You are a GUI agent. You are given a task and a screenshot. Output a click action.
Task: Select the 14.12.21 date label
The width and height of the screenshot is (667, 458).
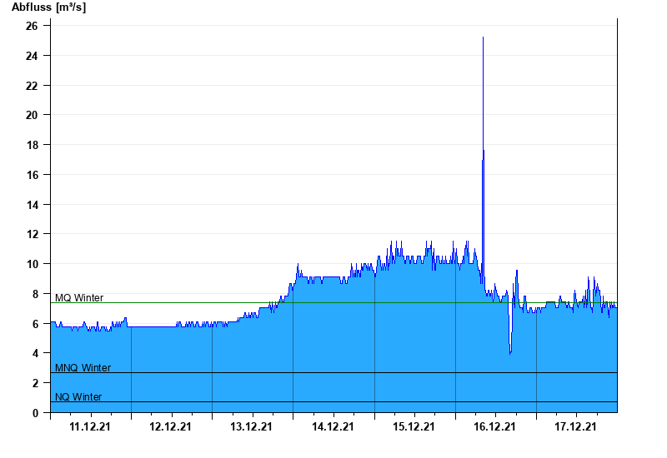(333, 426)
